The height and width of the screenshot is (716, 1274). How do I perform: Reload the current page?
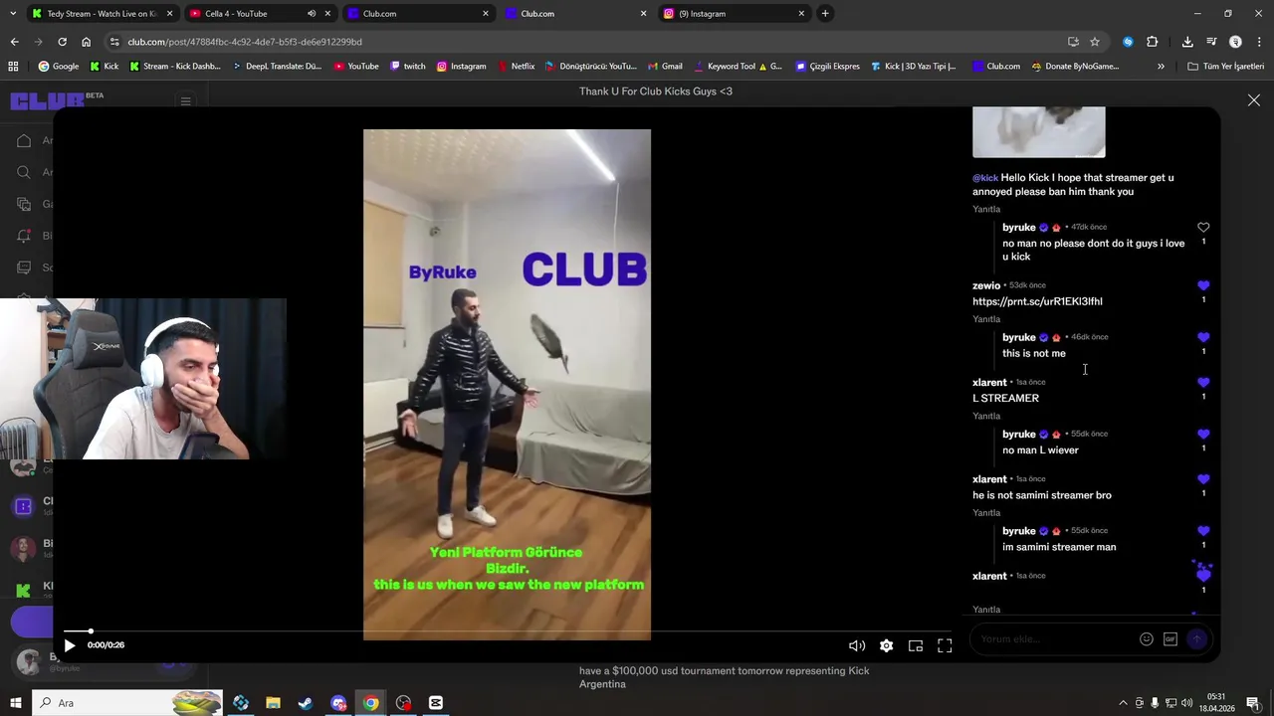tap(62, 42)
